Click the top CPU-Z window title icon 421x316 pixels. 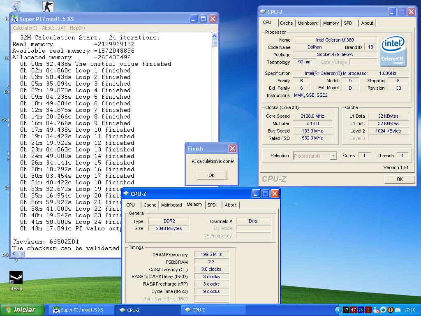point(263,12)
